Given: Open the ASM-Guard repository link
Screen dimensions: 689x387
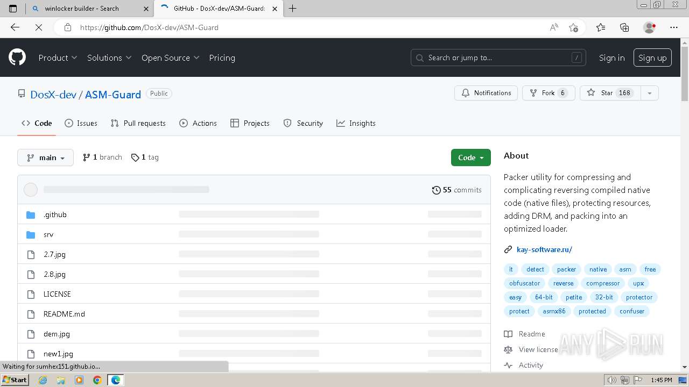Looking at the screenshot, I should [113, 94].
